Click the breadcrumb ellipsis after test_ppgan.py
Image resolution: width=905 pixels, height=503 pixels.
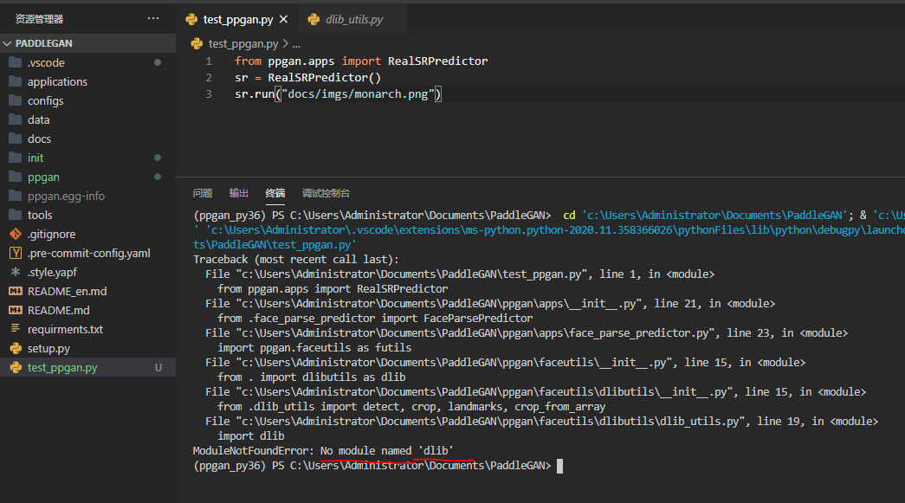296,44
